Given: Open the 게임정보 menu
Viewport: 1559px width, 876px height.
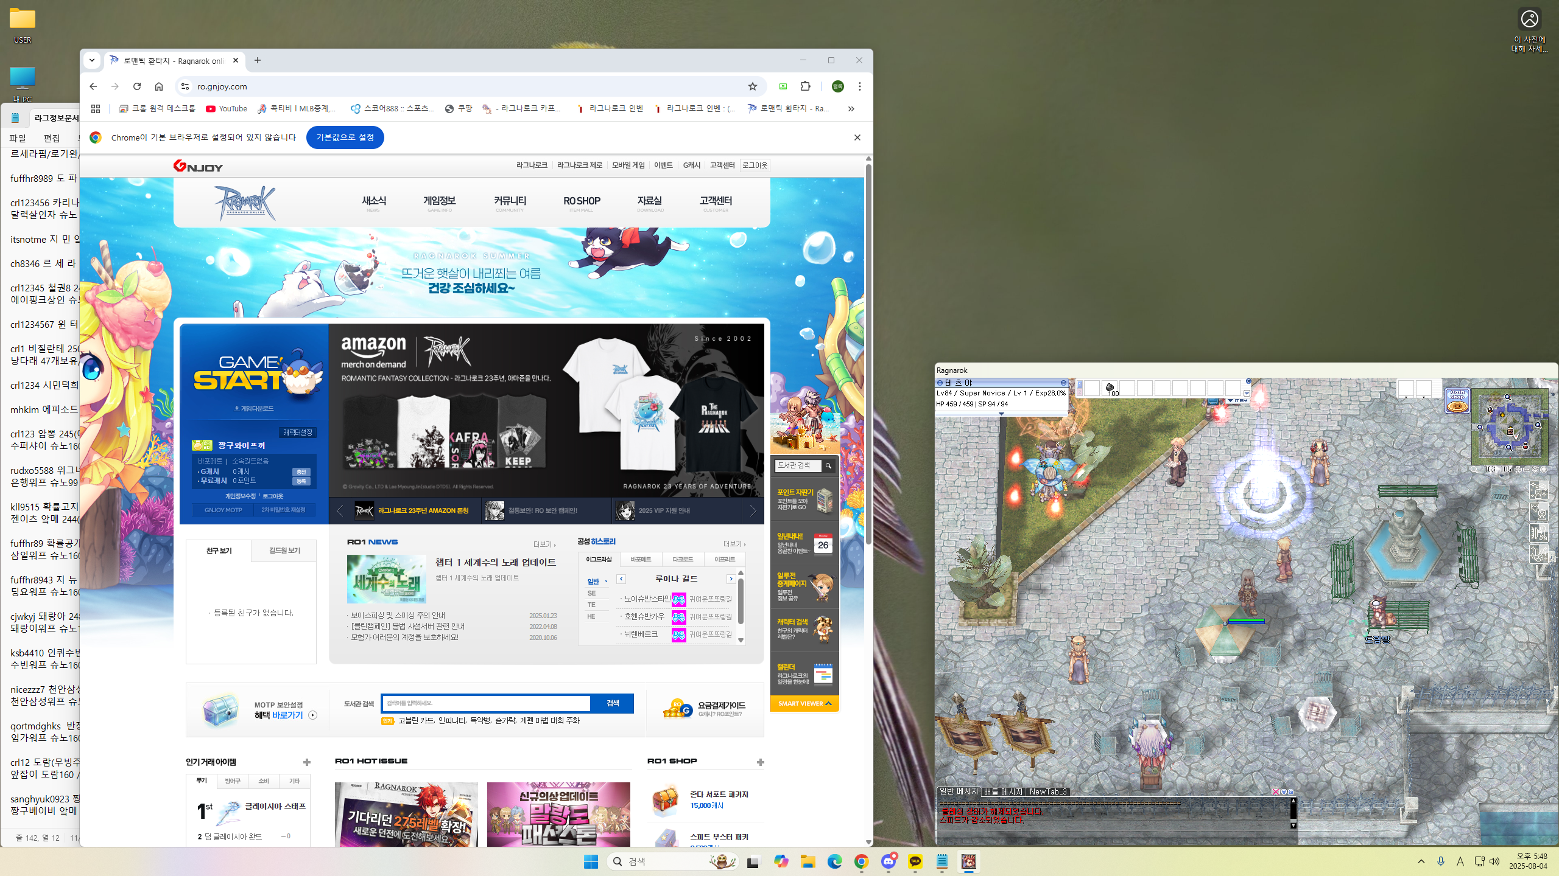Looking at the screenshot, I should (439, 203).
